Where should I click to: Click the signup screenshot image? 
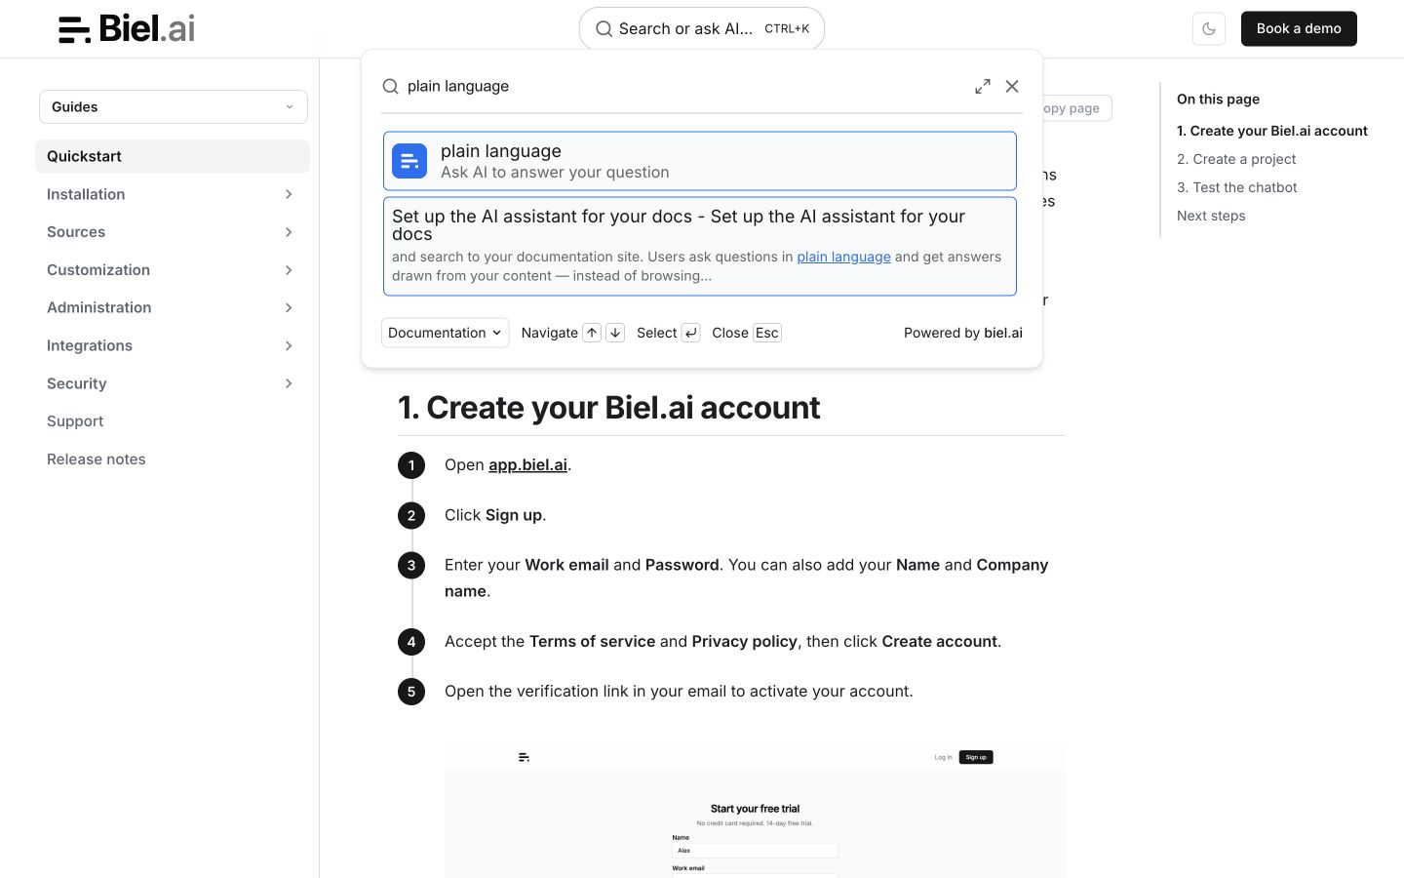point(755,811)
